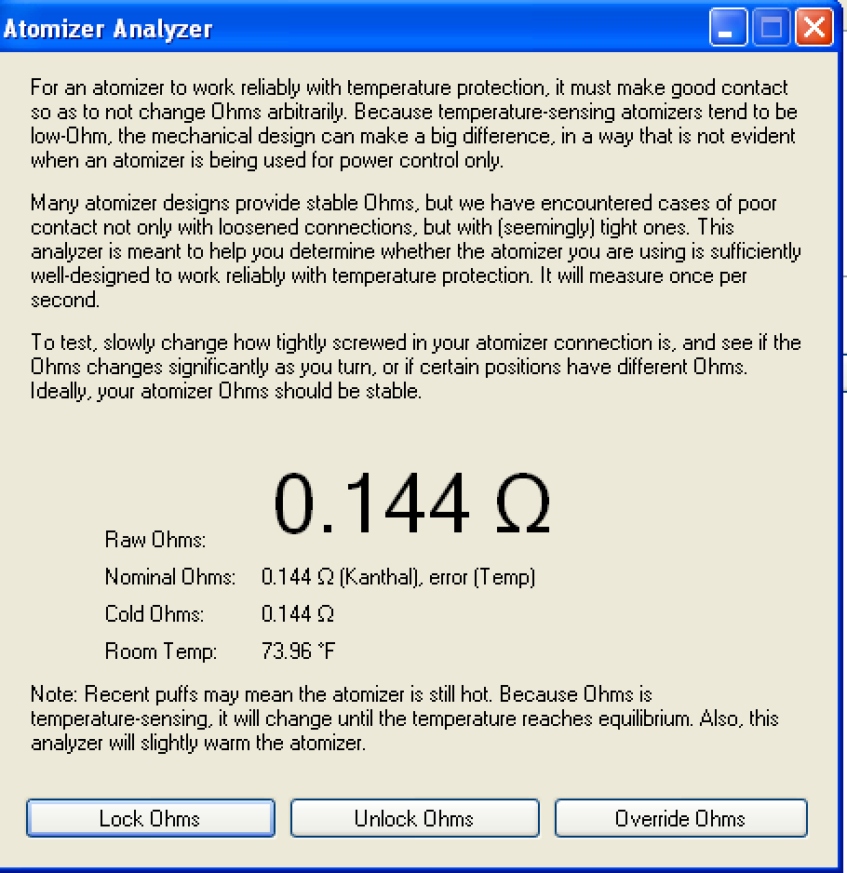Click the disabled maximize window button

coord(771,28)
